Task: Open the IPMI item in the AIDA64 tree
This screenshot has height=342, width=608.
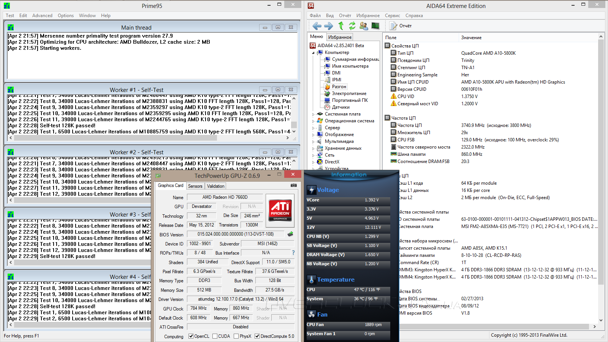Action: (x=336, y=80)
